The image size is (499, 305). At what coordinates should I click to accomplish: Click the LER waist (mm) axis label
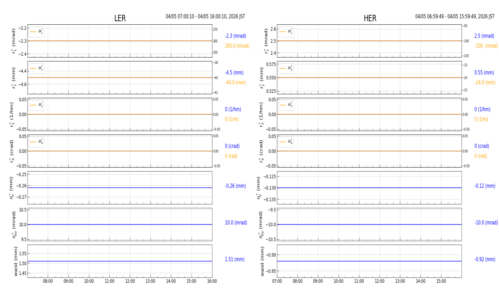coord(15,261)
